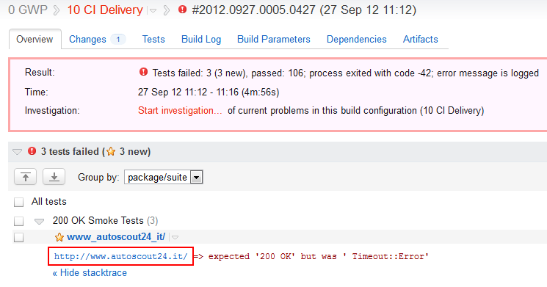Click the Hide stacktrace link
The image size is (547, 287).
point(90,273)
